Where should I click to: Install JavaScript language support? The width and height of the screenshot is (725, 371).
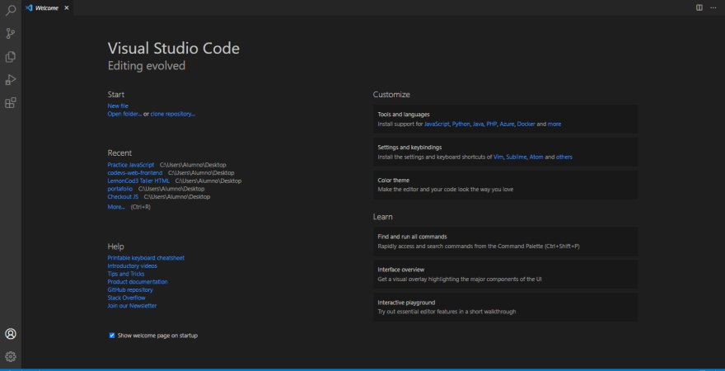[x=437, y=124]
